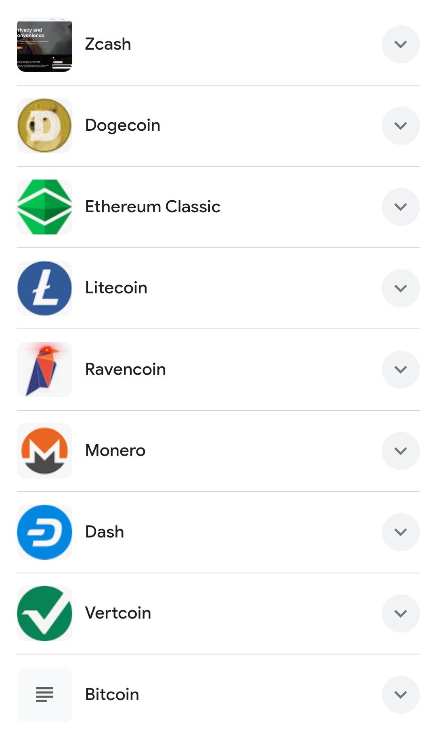Click the Vertcoin name text
The width and height of the screenshot is (436, 732).
118,613
